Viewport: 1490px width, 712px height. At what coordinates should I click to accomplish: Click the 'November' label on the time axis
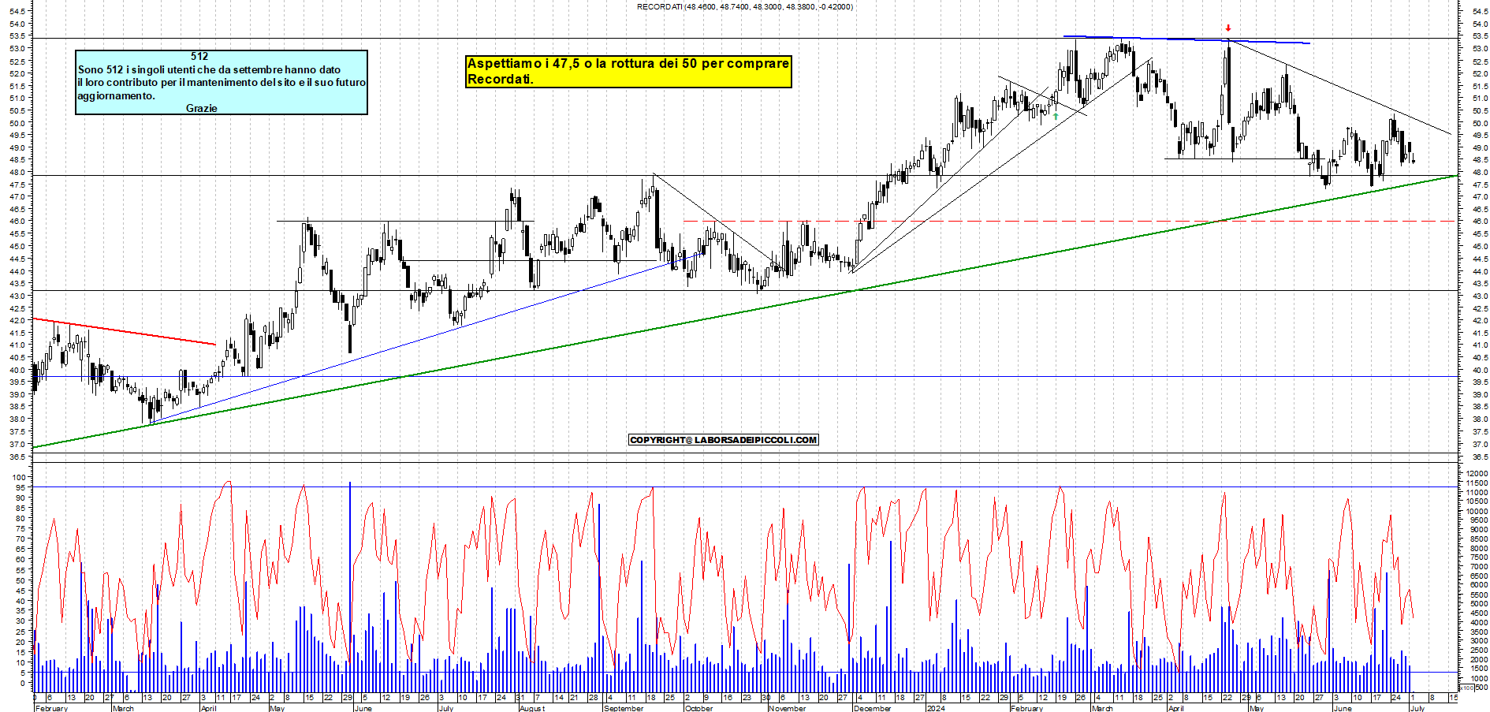point(787,708)
